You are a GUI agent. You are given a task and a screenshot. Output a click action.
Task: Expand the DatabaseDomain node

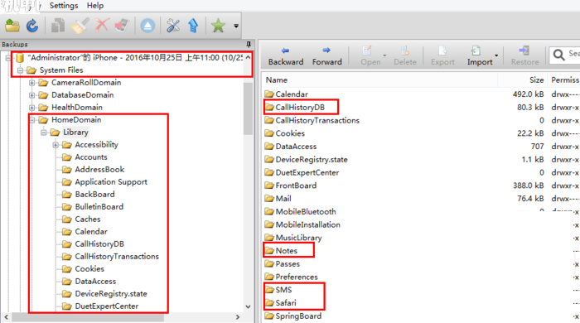(x=31, y=95)
